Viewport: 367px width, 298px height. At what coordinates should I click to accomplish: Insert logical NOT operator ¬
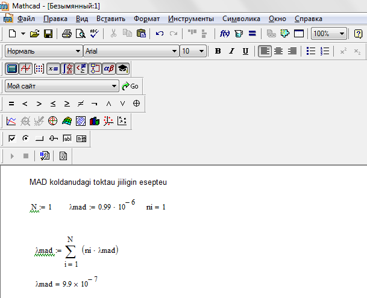click(95, 104)
